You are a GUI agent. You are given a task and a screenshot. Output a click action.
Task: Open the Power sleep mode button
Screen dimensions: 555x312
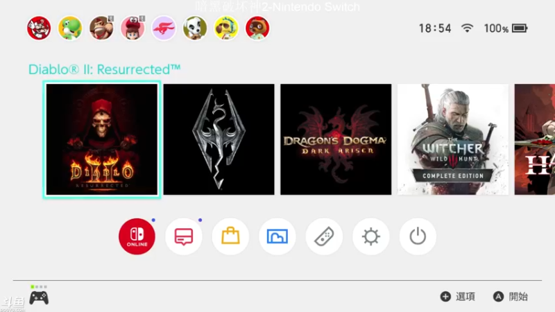coord(418,236)
